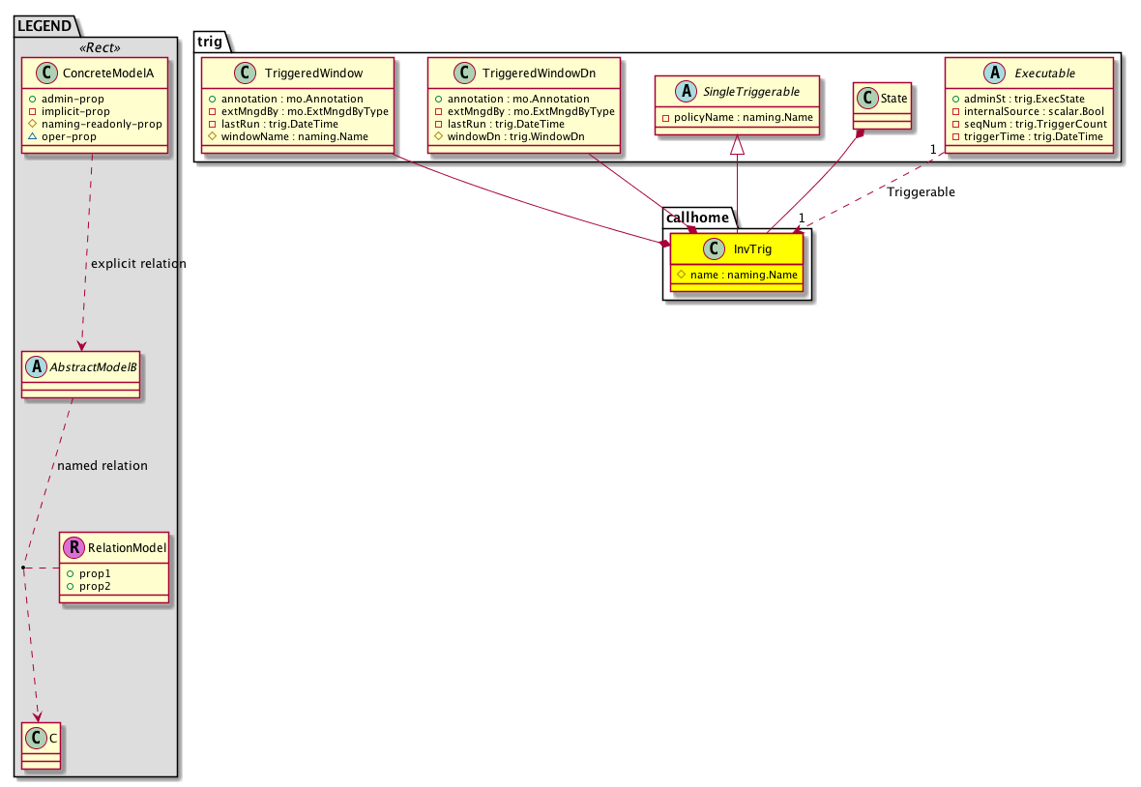Screen dimensions: 1141x787
Task: Click the named relation label
Action: click(x=102, y=466)
